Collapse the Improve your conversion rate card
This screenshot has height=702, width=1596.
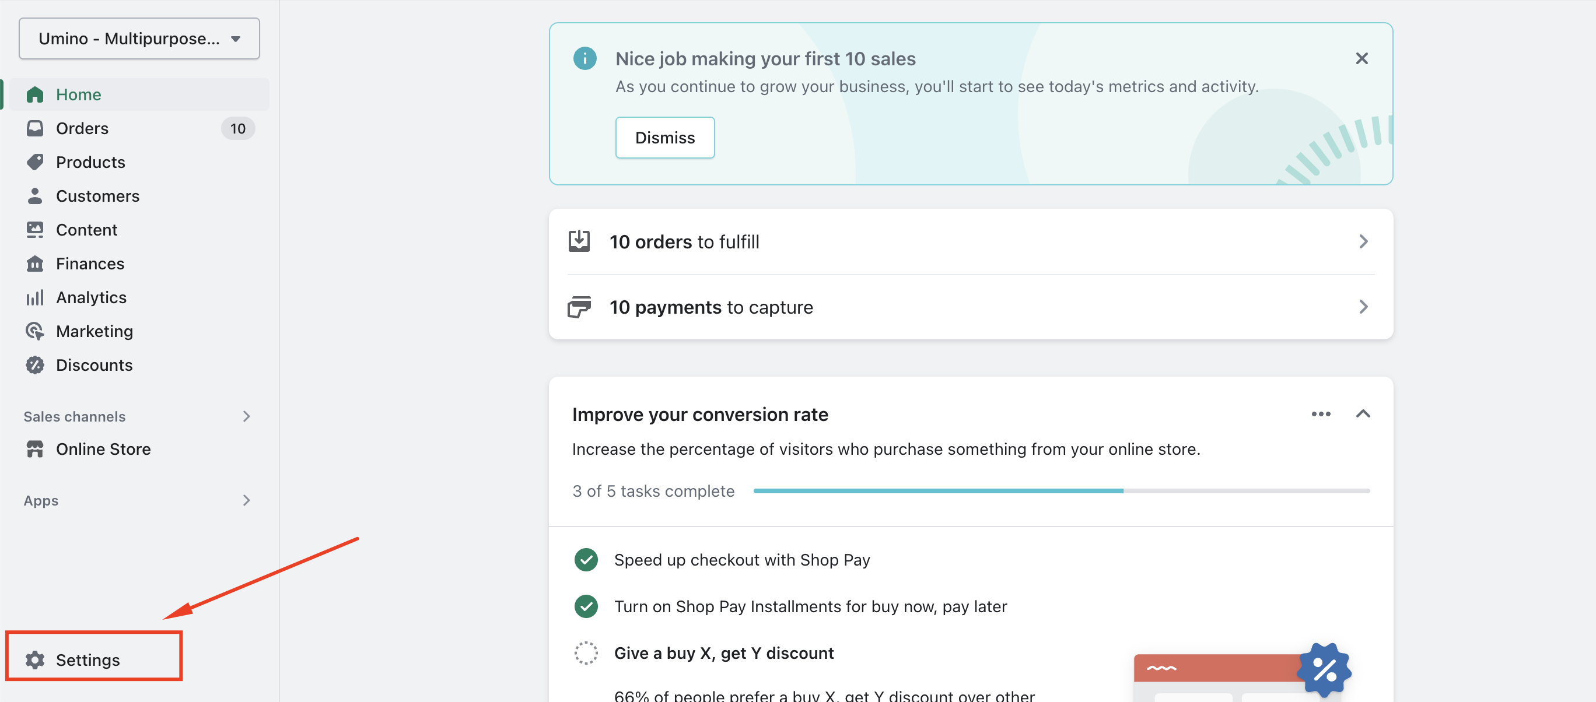click(x=1363, y=414)
